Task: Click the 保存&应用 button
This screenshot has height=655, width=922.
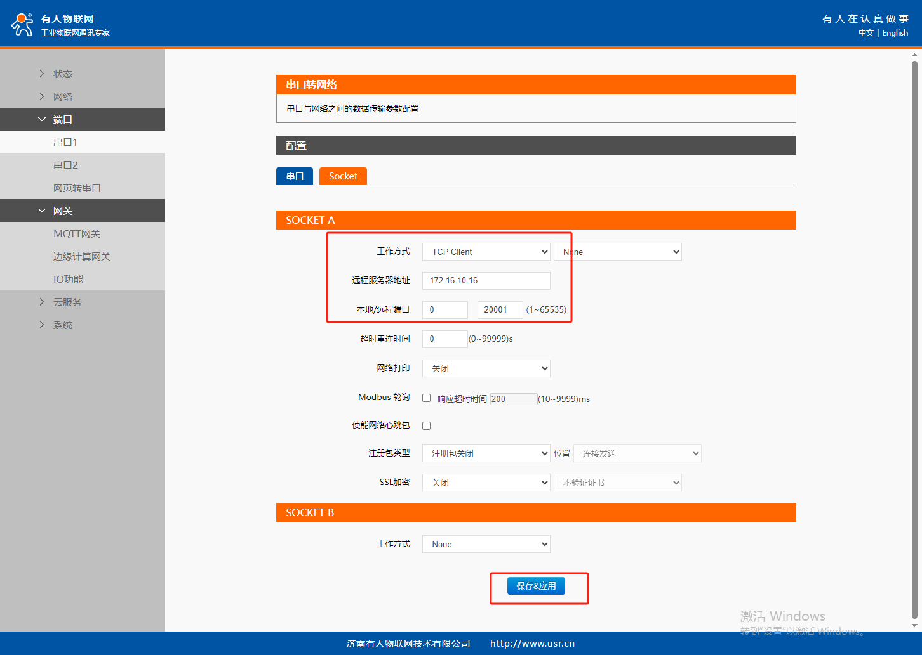Action: 536,586
